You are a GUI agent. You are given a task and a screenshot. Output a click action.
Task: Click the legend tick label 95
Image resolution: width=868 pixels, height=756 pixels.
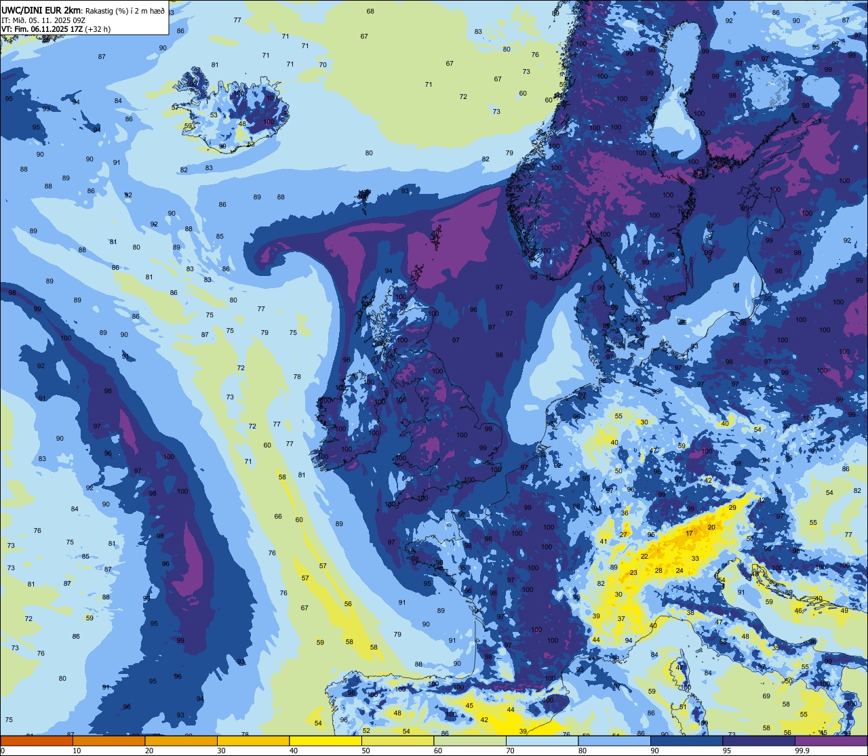coord(727,751)
